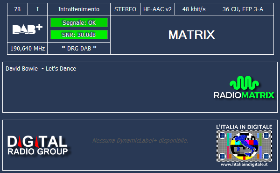
Task: Click the STEREO audio mode cell
Action: click(125, 9)
